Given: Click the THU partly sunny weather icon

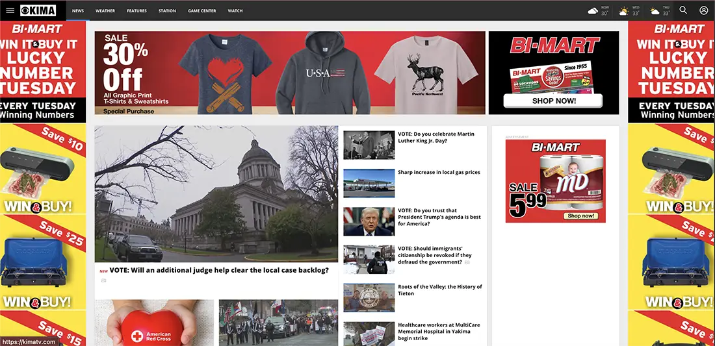Looking at the screenshot, I should (655, 11).
